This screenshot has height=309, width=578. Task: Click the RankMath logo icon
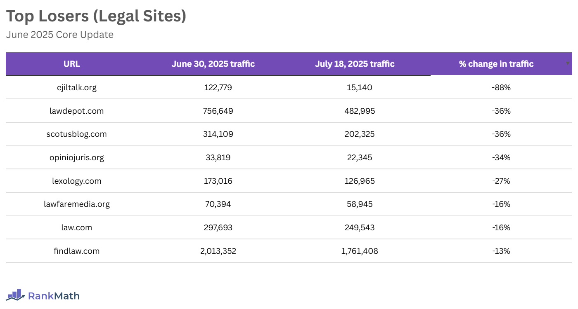tap(16, 295)
